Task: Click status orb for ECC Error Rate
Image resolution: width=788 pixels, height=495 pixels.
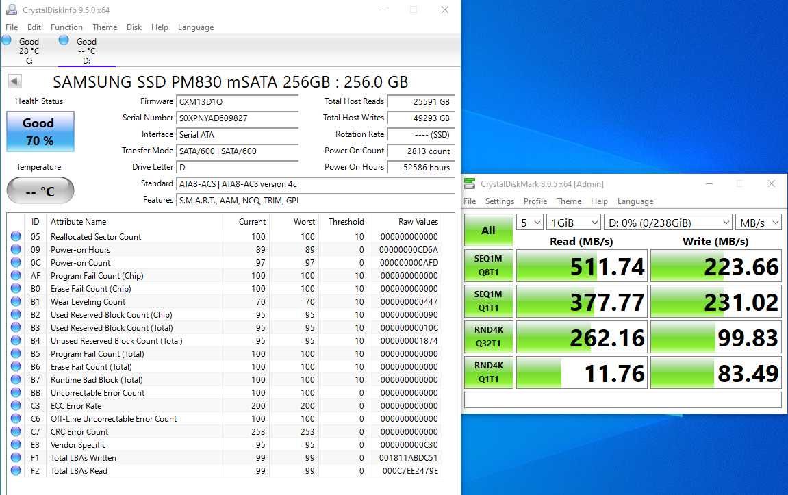Action: (x=16, y=405)
